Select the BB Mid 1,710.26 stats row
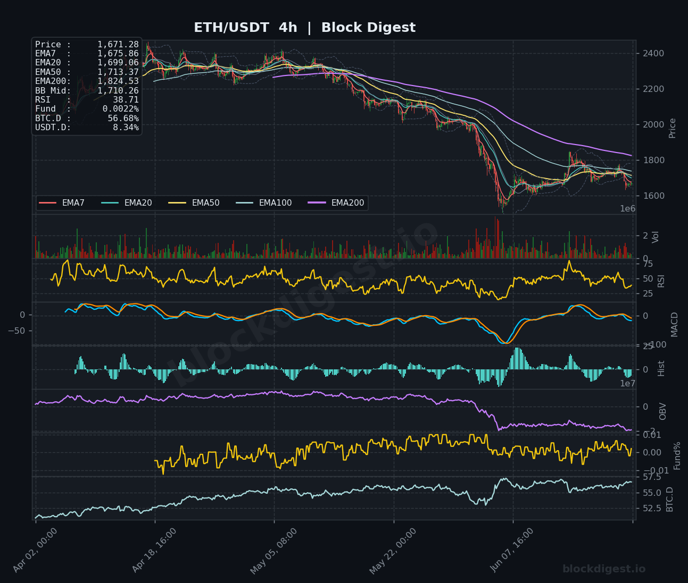The width and height of the screenshot is (688, 583). click(87, 90)
